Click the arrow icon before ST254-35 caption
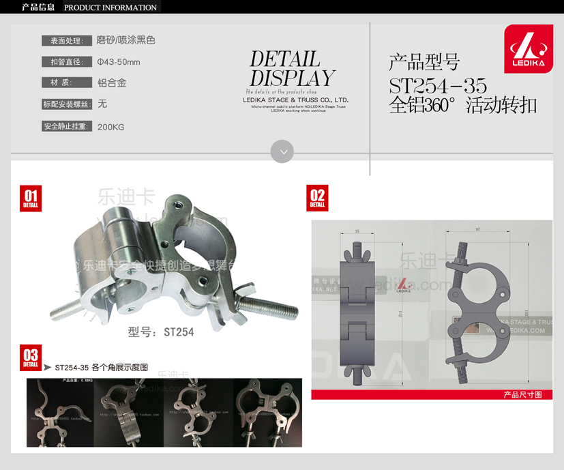564x470 pixels. pos(48,368)
